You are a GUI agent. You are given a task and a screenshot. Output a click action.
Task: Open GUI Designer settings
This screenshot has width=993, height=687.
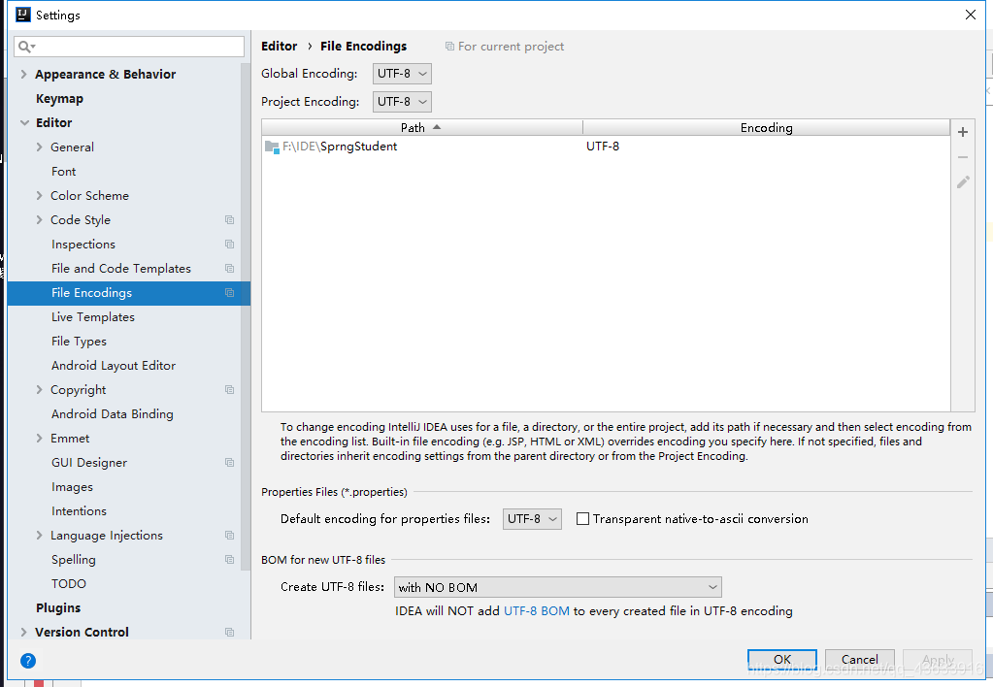click(x=89, y=463)
